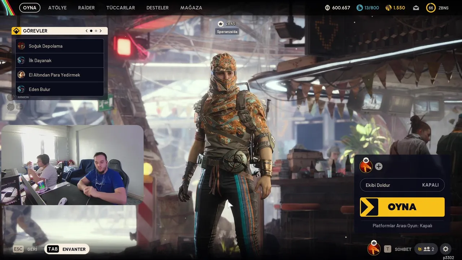Click the yellow OYNA play button
Image resolution: width=462 pixels, height=260 pixels.
click(402, 207)
